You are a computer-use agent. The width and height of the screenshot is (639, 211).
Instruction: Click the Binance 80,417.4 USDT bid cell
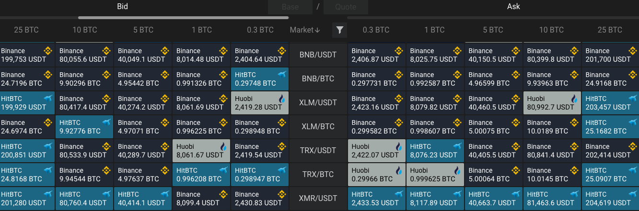click(x=84, y=103)
